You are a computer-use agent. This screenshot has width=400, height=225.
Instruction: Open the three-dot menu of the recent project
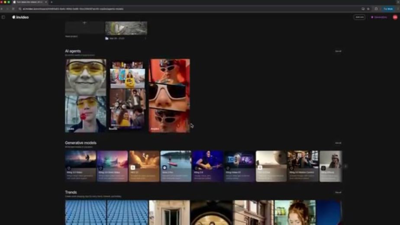tap(145, 38)
